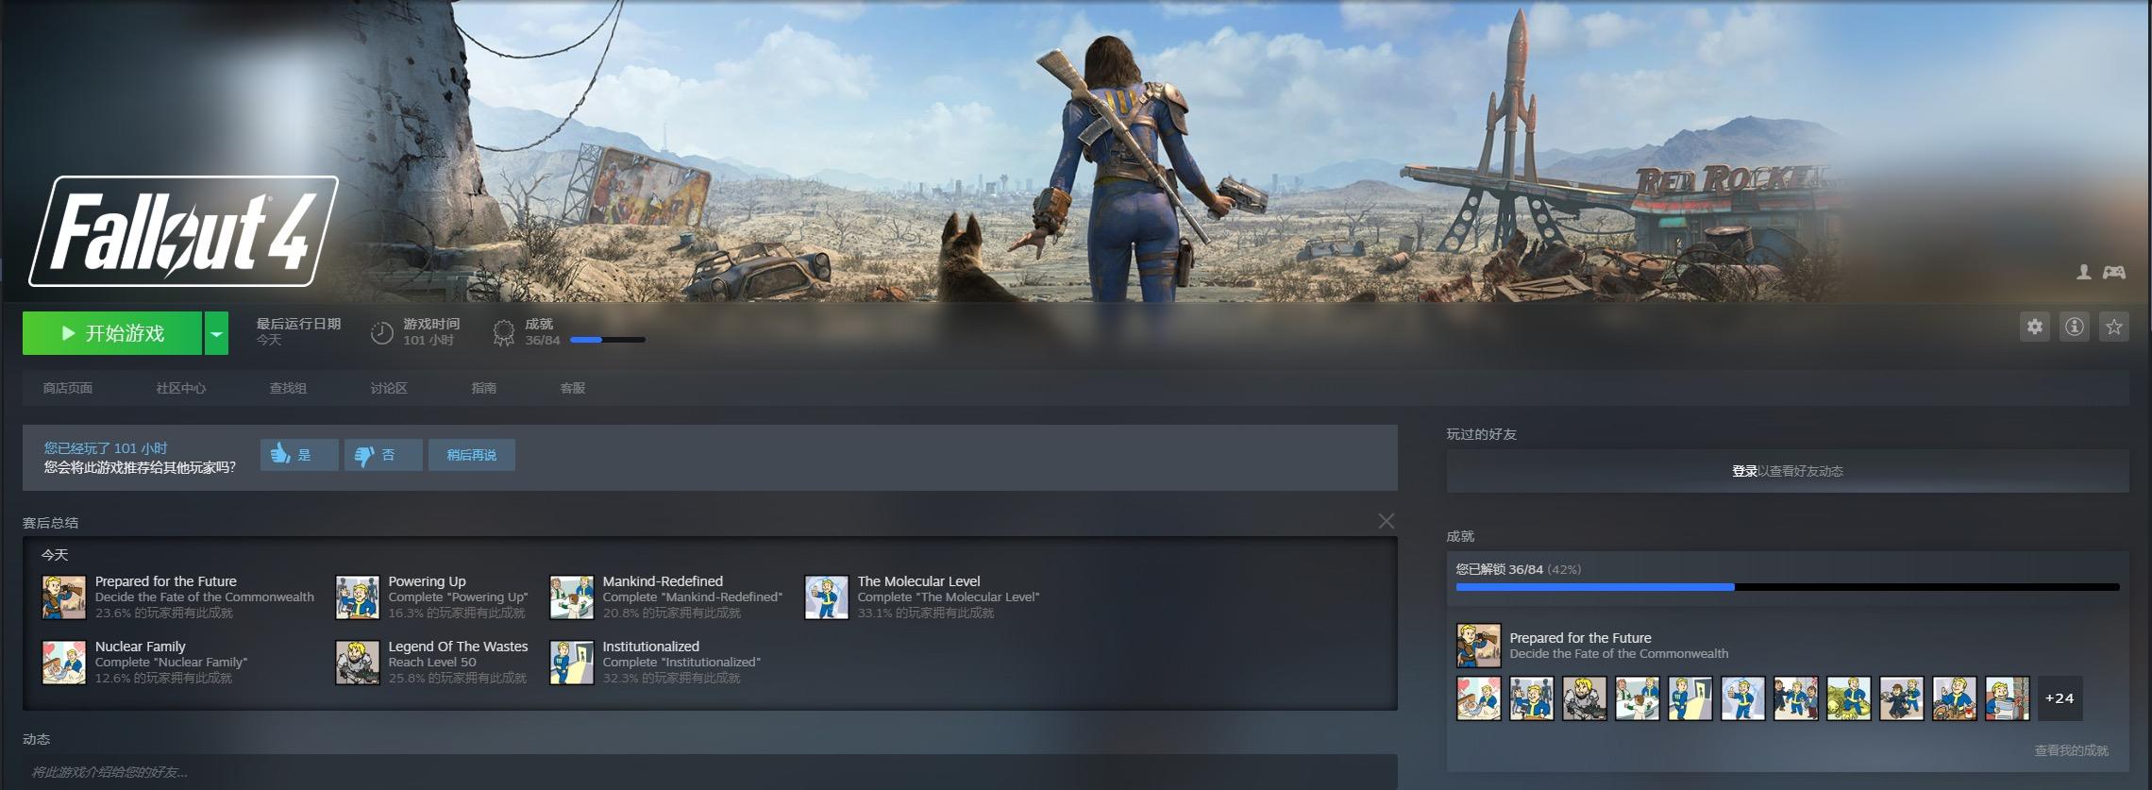Open Legend Of The Wastes icon in 赛后总结
The width and height of the screenshot is (2152, 790).
click(x=358, y=662)
